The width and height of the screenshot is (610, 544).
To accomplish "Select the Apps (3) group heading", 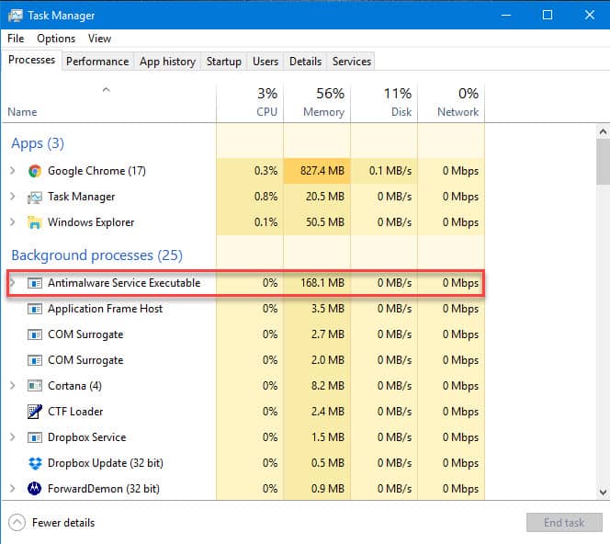I will 38,143.
